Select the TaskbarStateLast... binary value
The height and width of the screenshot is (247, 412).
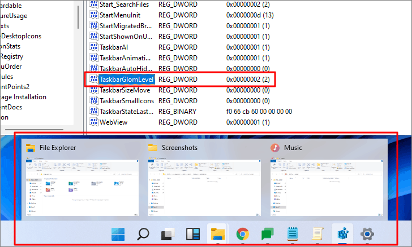click(126, 112)
